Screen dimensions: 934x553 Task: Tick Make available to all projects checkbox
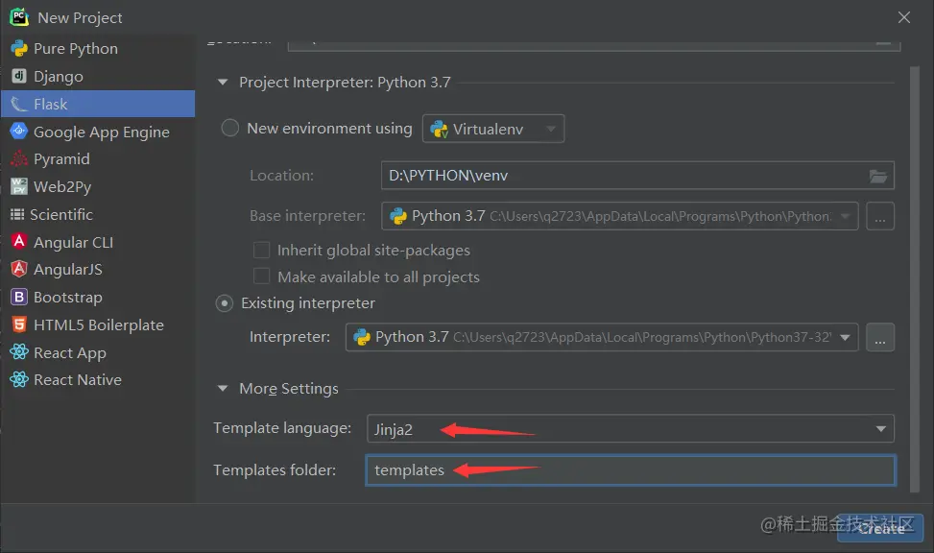[261, 276]
